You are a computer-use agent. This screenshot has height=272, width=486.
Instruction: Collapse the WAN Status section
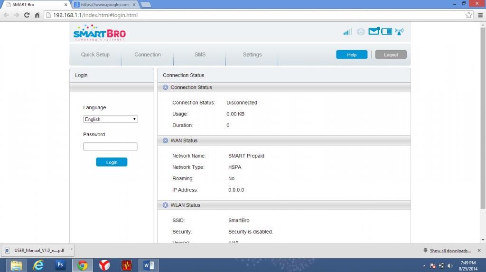pyautogui.click(x=166, y=140)
